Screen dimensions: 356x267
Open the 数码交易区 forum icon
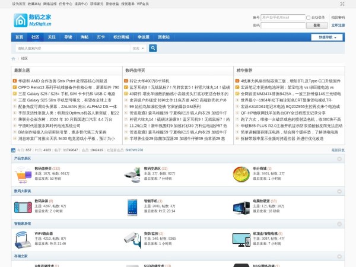(x=132, y=174)
